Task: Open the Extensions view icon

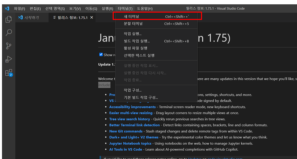Action: click(x=9, y=73)
